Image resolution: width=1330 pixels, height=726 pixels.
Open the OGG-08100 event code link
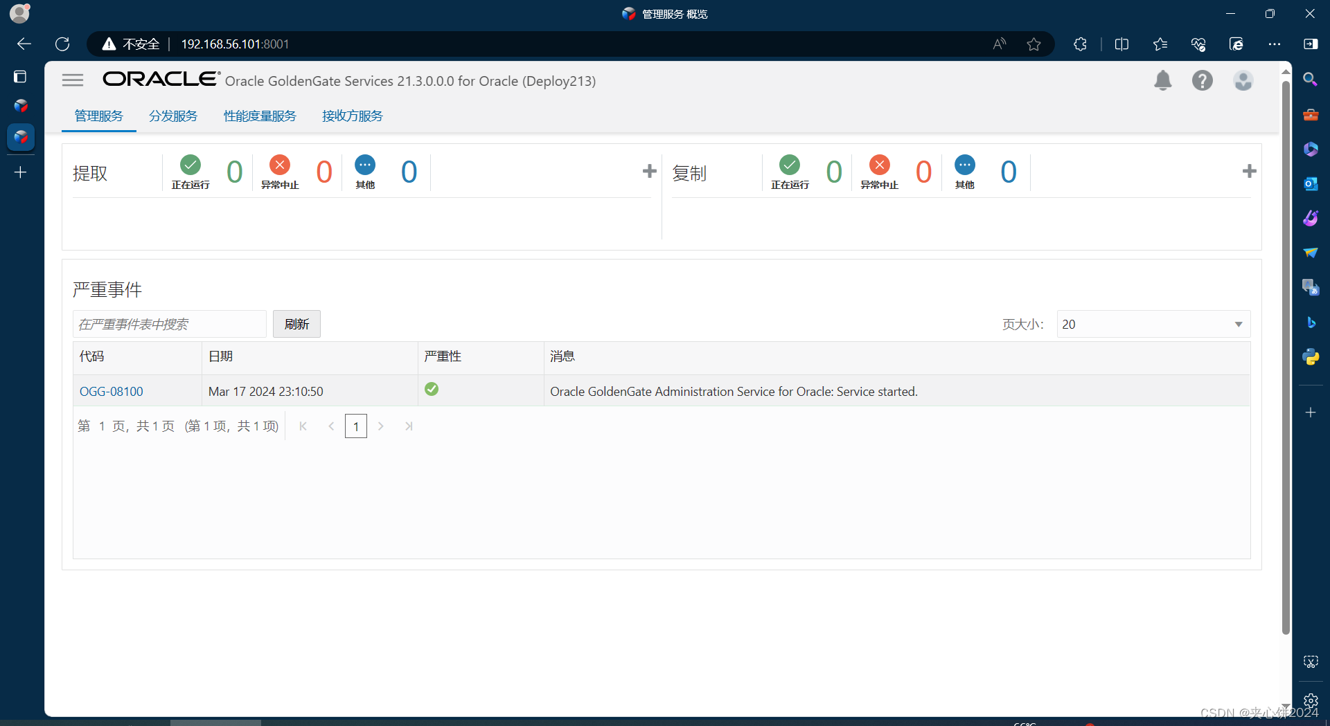112,391
